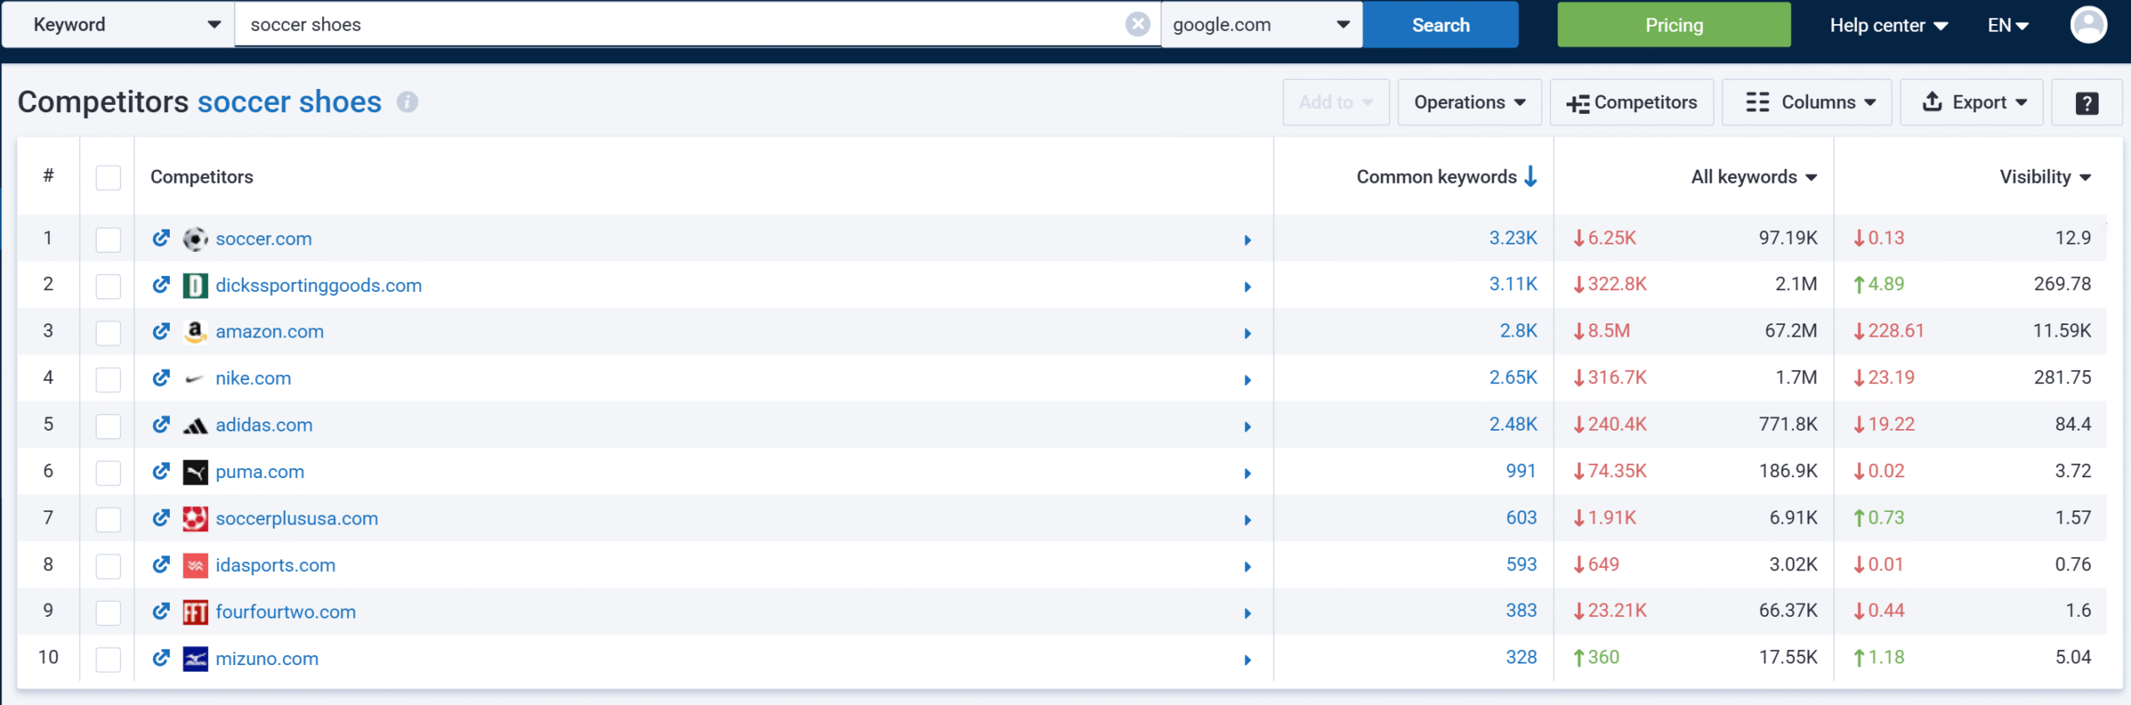This screenshot has width=2131, height=705.
Task: Open external link icon for idasports.com
Action: (x=161, y=564)
